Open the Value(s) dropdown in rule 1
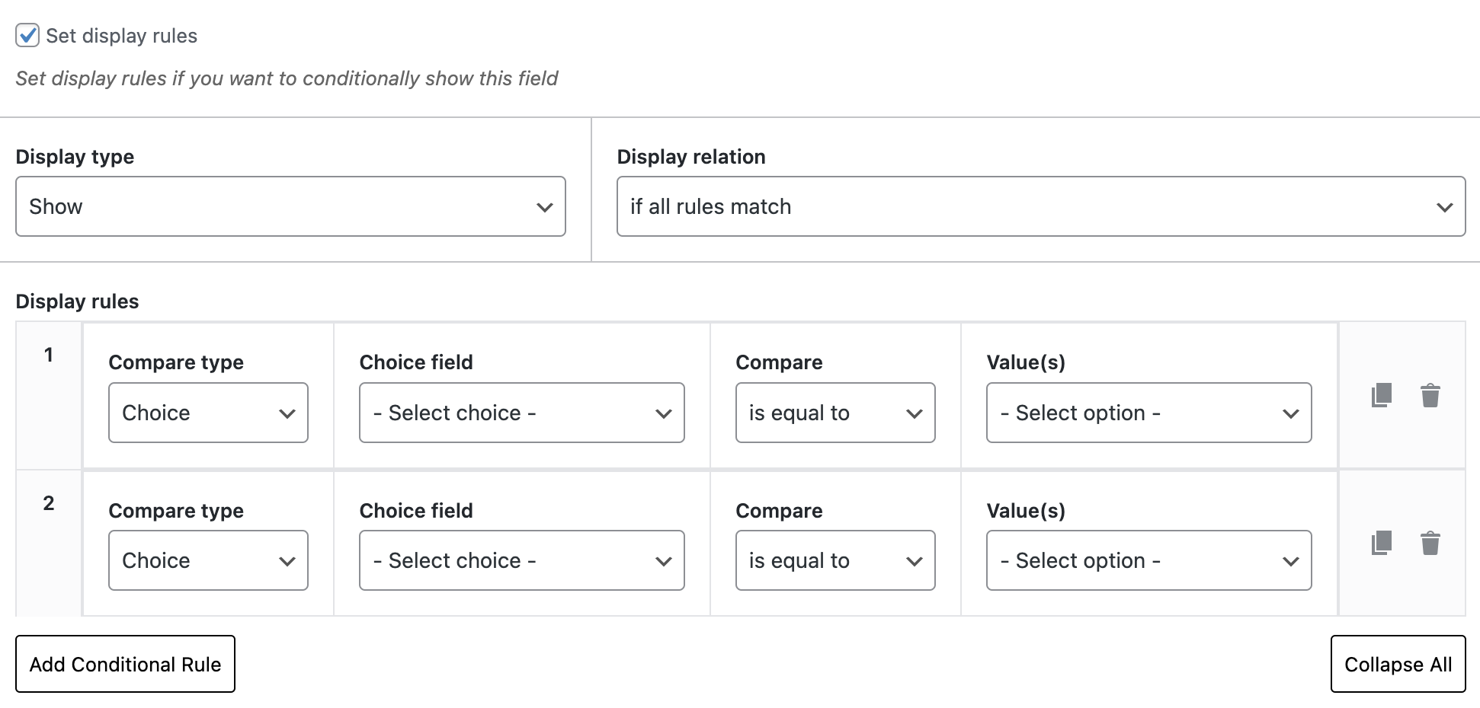The image size is (1480, 708). pos(1148,413)
